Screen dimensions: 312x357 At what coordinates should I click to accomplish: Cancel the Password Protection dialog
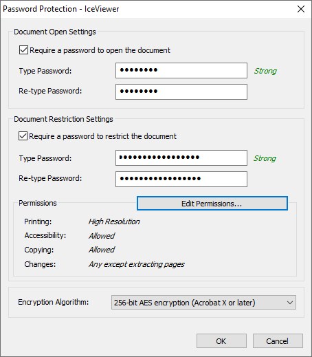278,341
